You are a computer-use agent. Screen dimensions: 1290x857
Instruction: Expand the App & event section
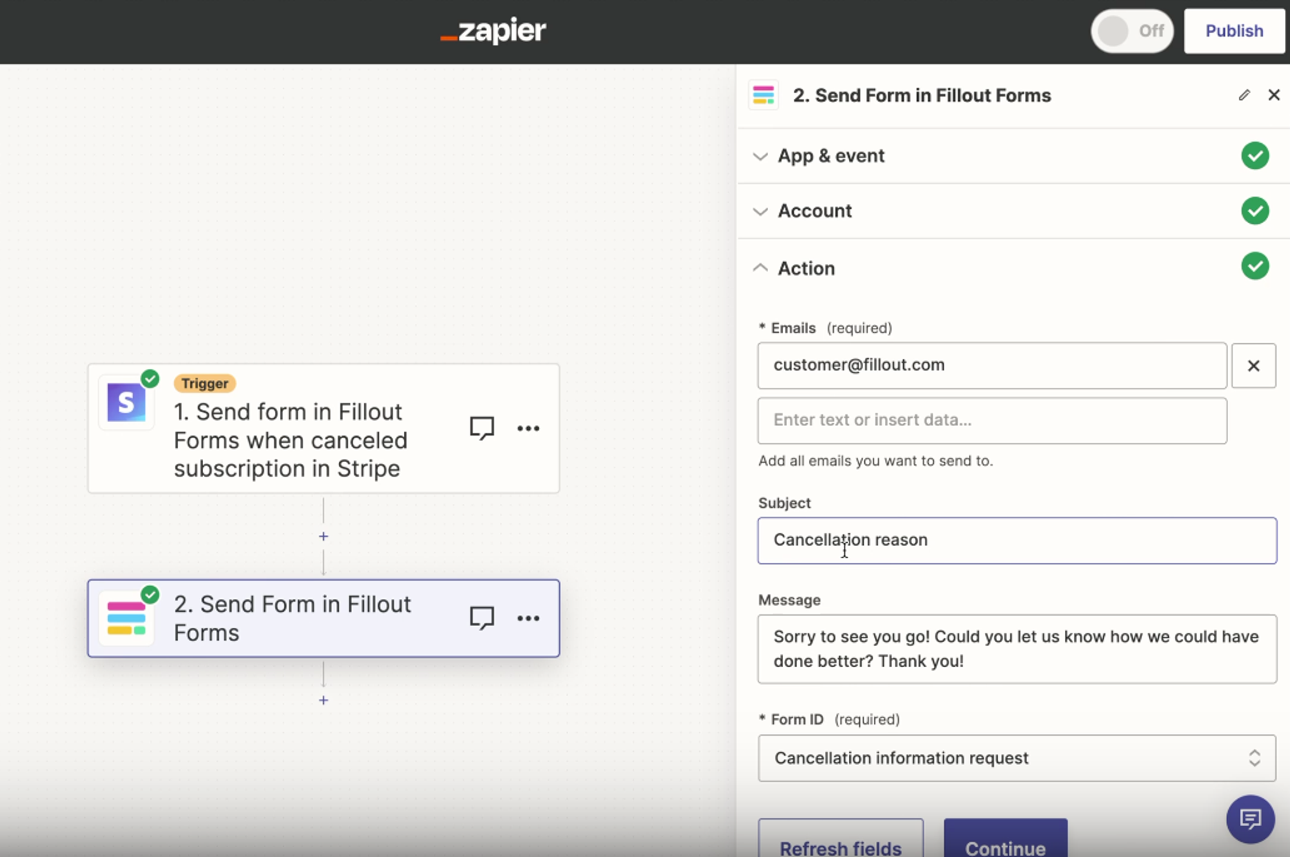829,156
